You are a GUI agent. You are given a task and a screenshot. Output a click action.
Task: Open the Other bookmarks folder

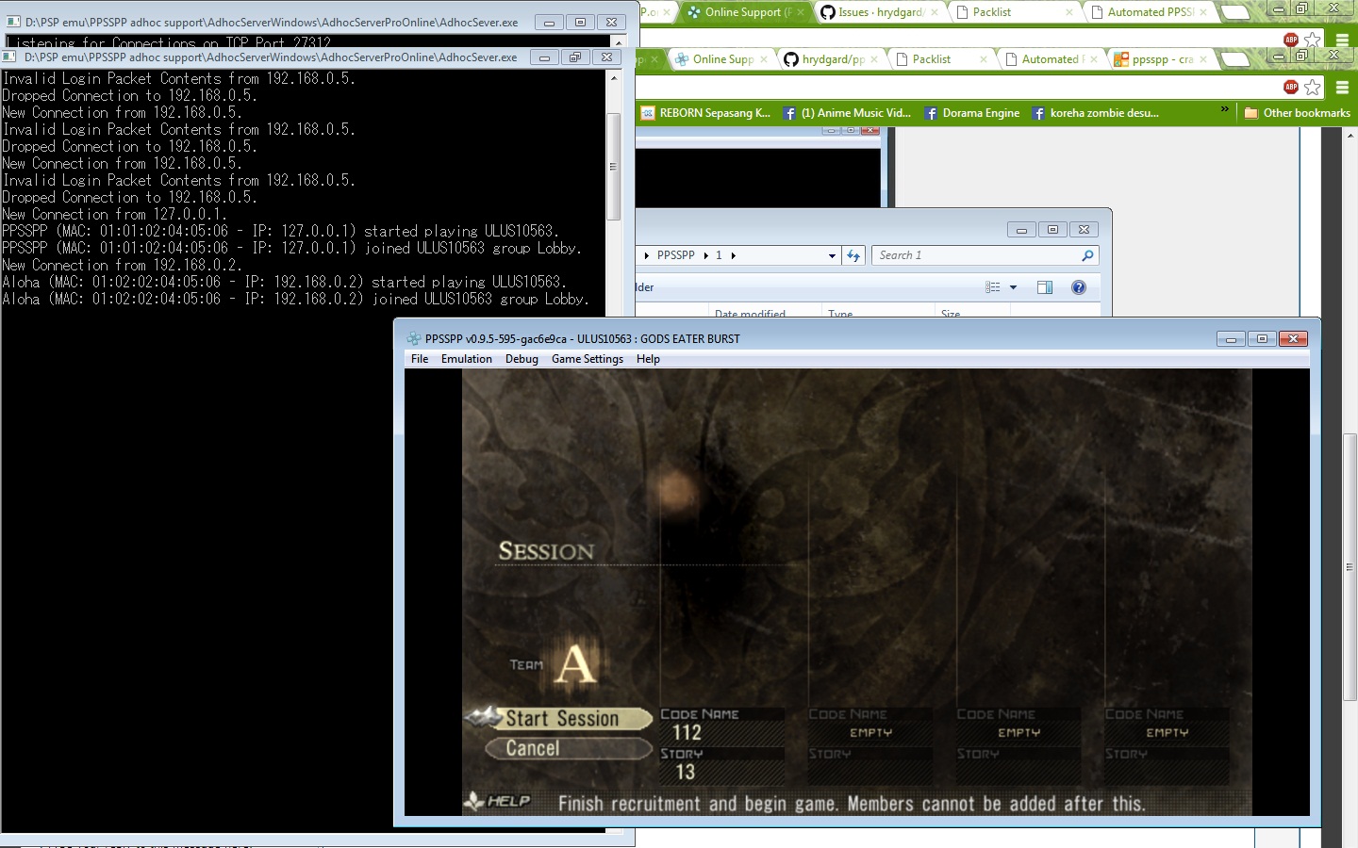click(x=1297, y=113)
